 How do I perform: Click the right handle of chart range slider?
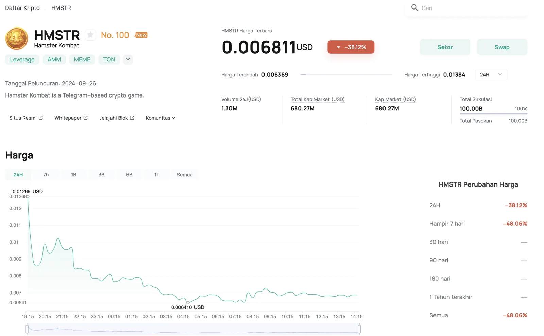tap(359, 329)
